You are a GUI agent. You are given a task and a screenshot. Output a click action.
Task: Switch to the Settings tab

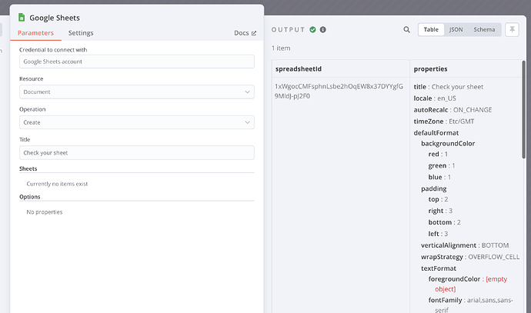tap(81, 33)
